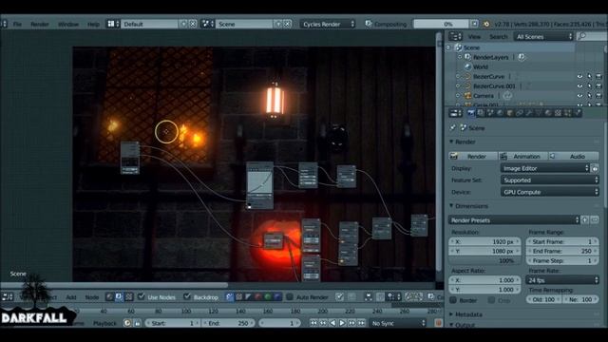The image size is (608, 342).
Task: Click the Compositing 0% progress bar
Action: (441, 24)
